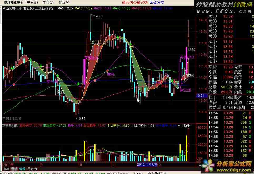Click the 60000 volume axis label
This screenshot has height=174, width=254.
click(x=202, y=127)
